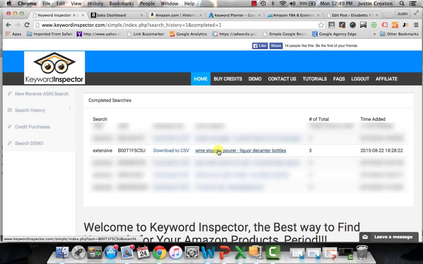Open the Chrome hamburger menu
The width and height of the screenshot is (423, 264).
coord(416,25)
